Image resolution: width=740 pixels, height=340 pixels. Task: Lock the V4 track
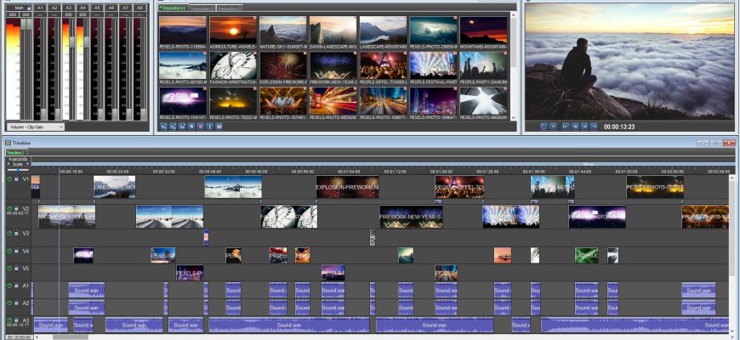click(x=16, y=252)
